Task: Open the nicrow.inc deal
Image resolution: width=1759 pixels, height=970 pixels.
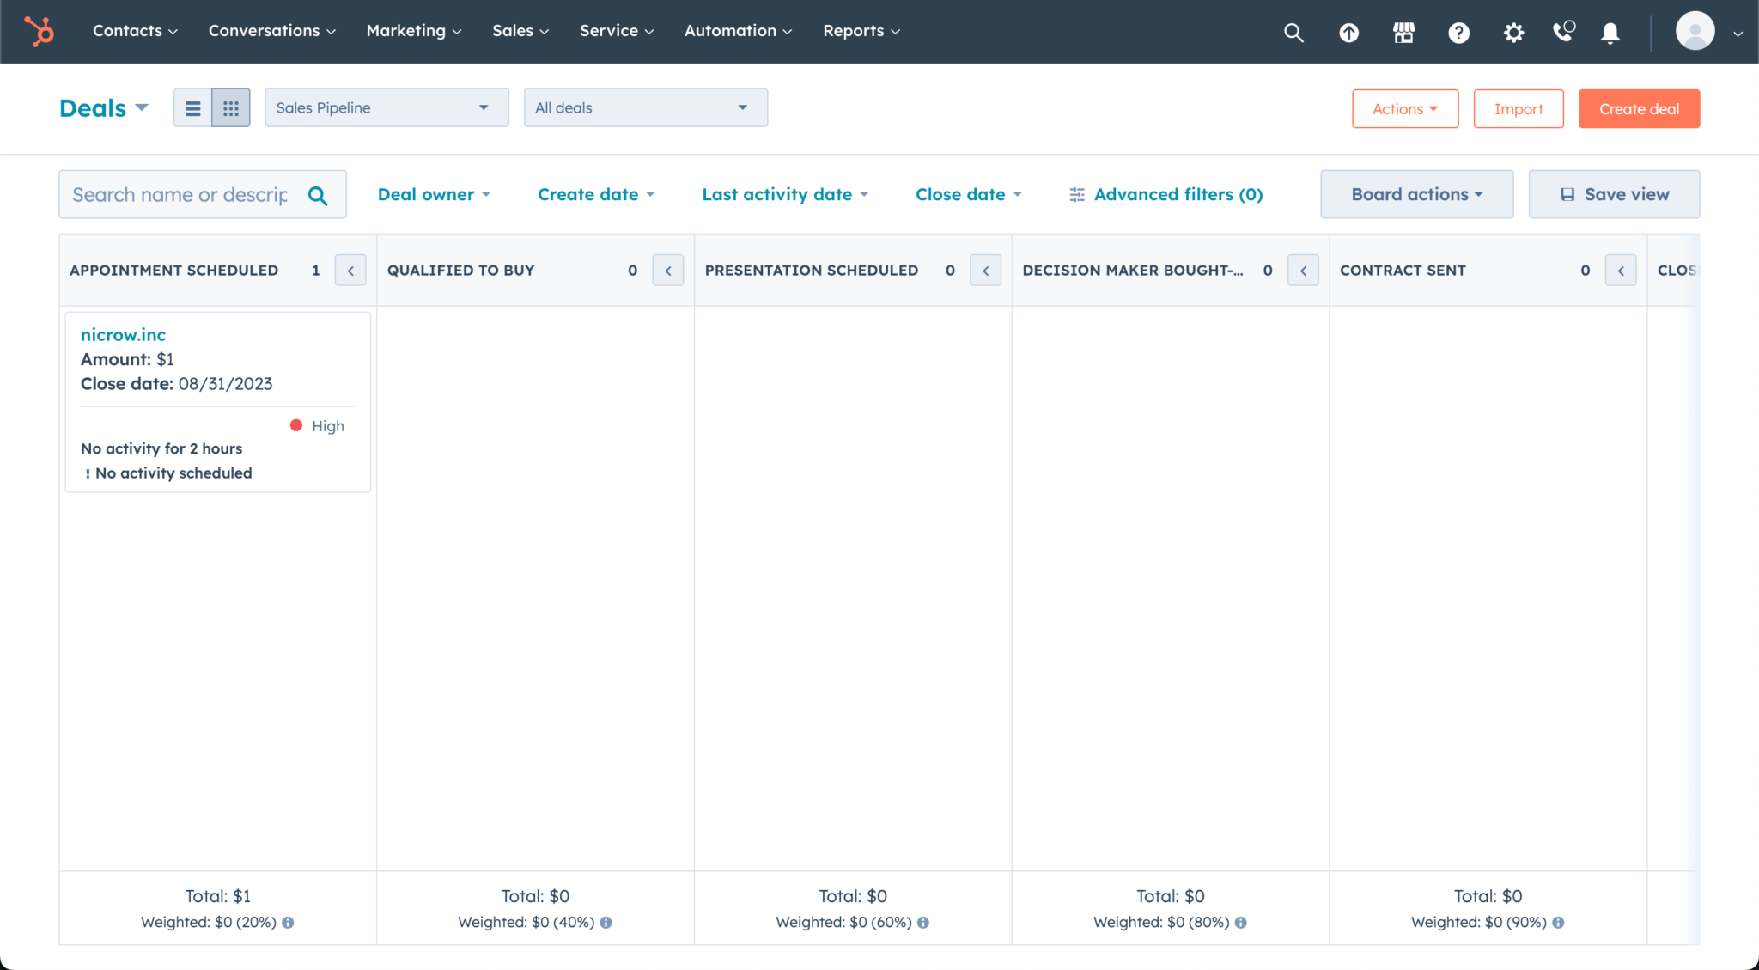Action: click(x=123, y=335)
